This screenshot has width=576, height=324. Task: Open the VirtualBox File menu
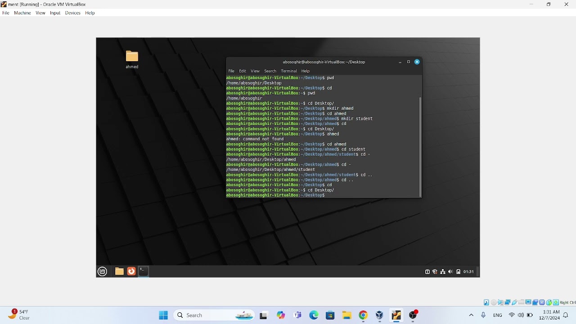point(6,13)
